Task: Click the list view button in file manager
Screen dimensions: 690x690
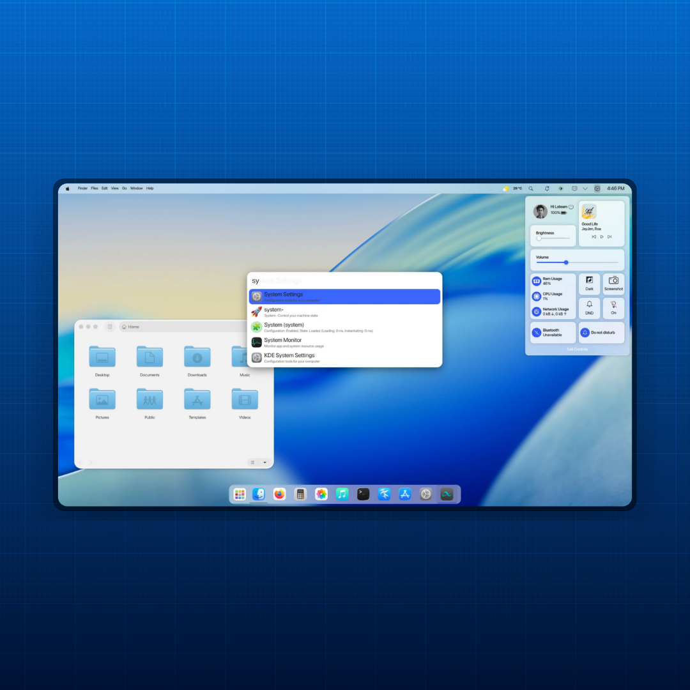Action: (x=252, y=462)
